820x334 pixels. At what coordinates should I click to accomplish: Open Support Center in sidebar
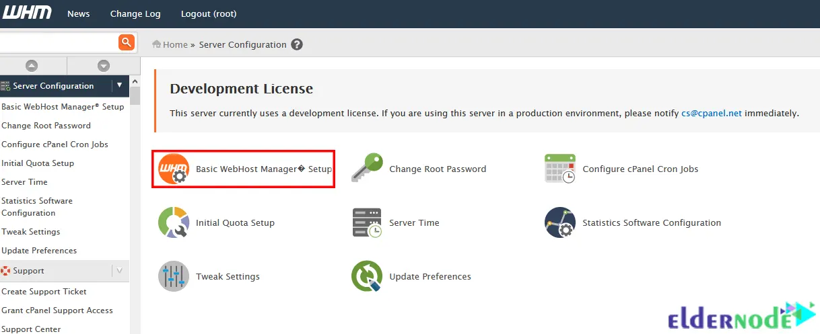pos(31,329)
